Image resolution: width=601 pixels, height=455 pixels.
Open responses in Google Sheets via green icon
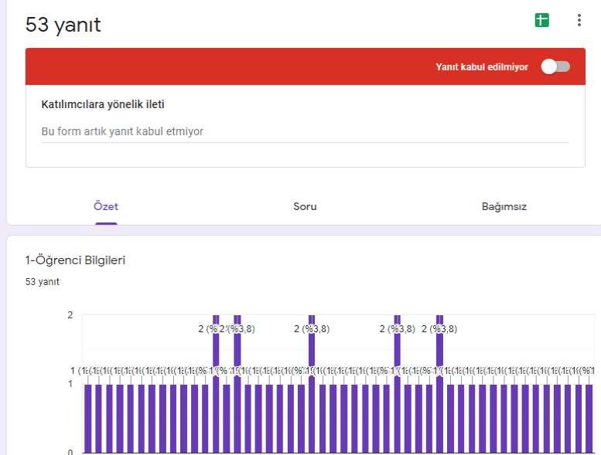pyautogui.click(x=541, y=21)
